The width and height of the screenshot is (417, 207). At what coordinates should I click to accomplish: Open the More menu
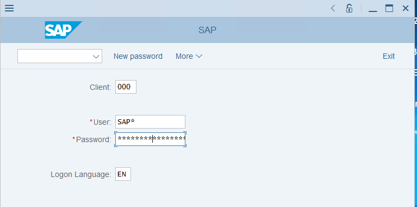point(189,56)
